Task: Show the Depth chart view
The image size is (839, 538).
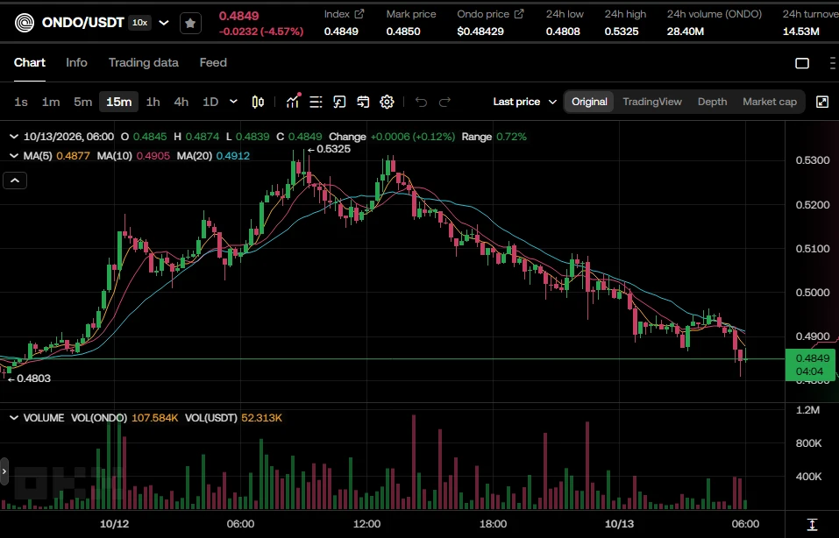Action: click(x=712, y=102)
